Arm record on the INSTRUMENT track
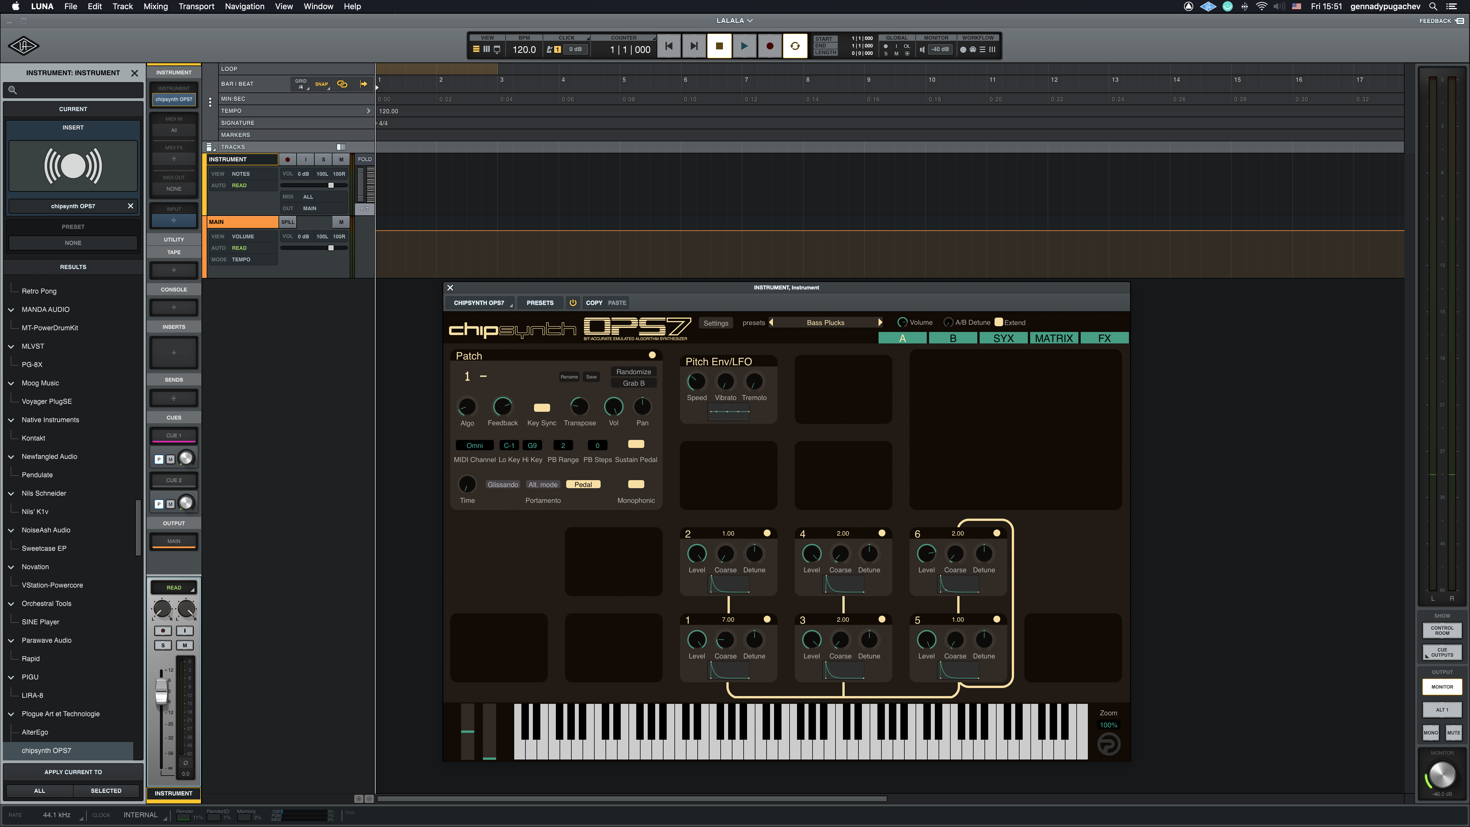The height and width of the screenshot is (827, 1470). (288, 159)
